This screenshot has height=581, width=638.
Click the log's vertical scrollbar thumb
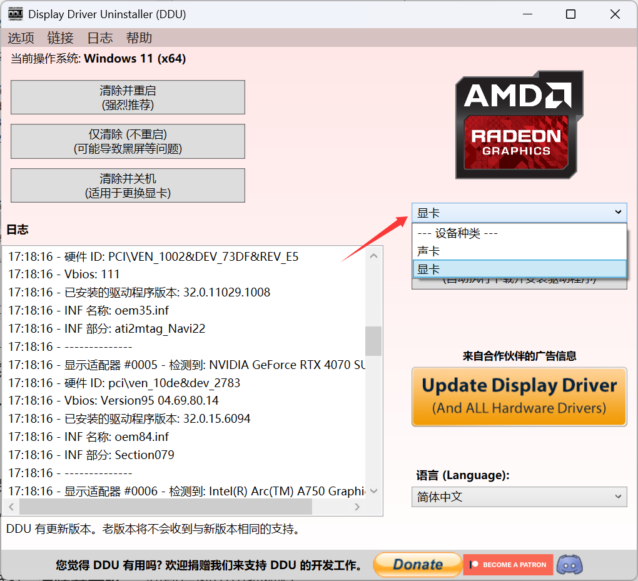373,341
